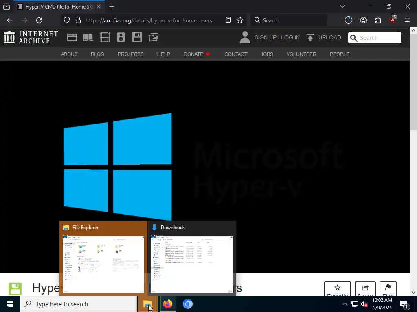Open the PROJECTS menu item
Image resolution: width=417 pixels, height=312 pixels.
(131, 54)
